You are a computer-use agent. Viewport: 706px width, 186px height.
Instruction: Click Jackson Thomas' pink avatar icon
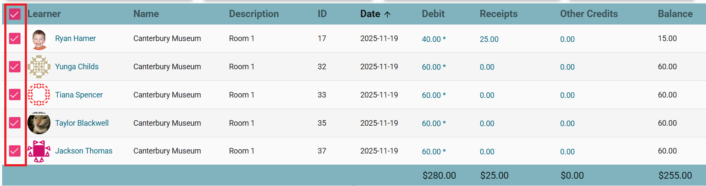pyautogui.click(x=39, y=151)
